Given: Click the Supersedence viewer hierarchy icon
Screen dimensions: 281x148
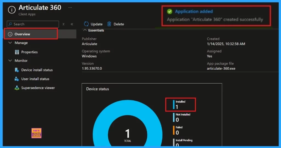Looking at the screenshot, I should coord(17,88).
